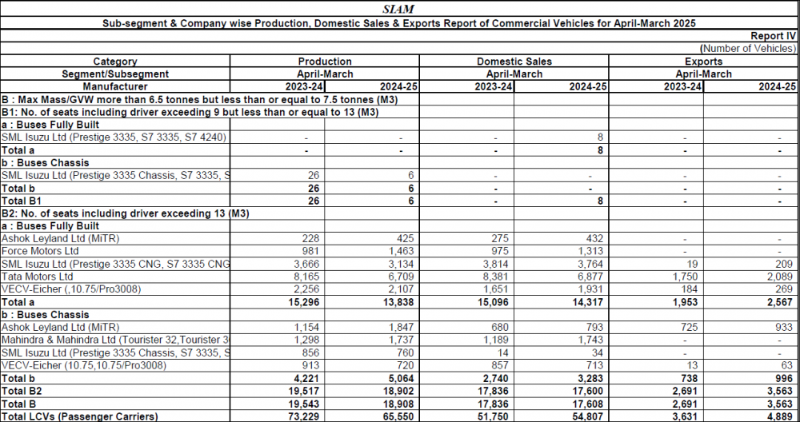Select the 'Report IV' label
This screenshot has width=800, height=422.
(773, 36)
